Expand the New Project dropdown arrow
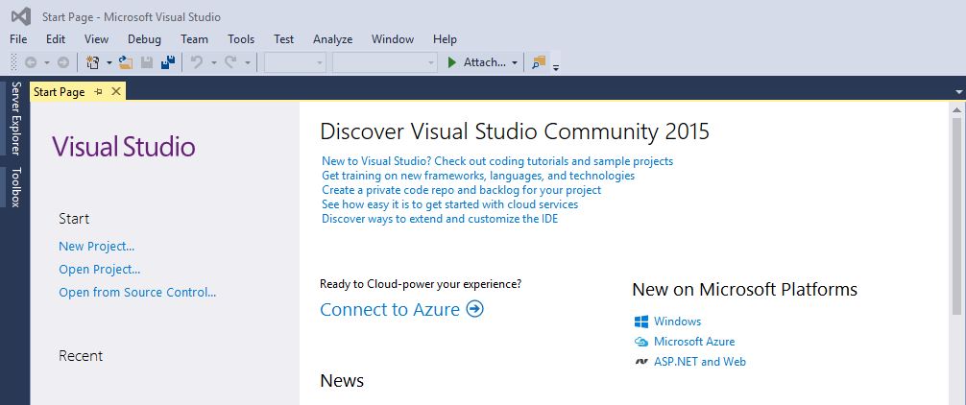966x405 pixels. [x=109, y=62]
